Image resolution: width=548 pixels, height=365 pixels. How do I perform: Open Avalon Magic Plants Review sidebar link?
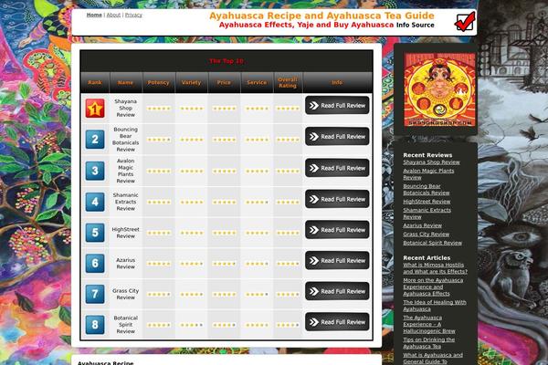tap(428, 174)
